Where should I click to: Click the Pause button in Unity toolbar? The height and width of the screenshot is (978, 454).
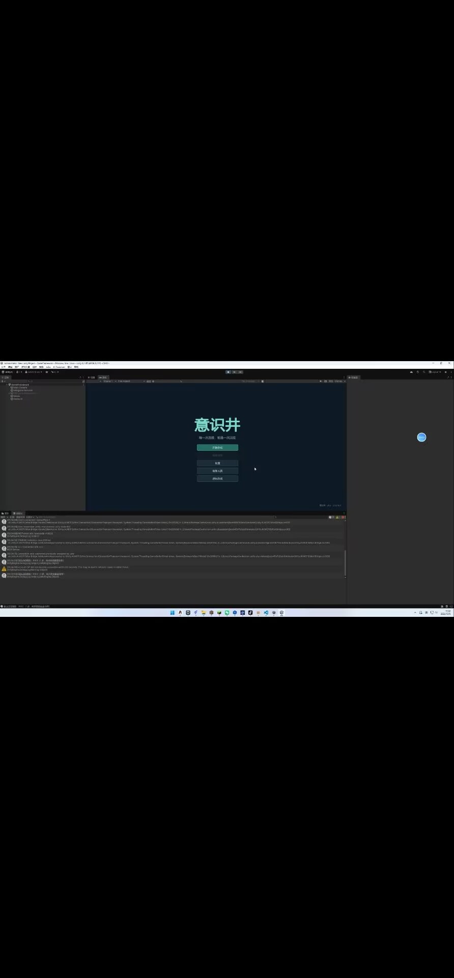[234, 372]
